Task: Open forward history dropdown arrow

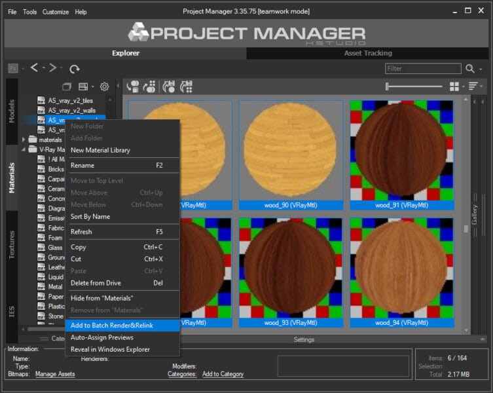Action: tap(62, 67)
